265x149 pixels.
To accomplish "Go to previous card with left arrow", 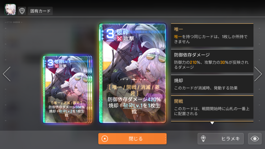I will [x=7, y=74].
